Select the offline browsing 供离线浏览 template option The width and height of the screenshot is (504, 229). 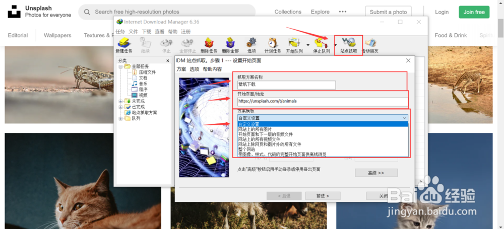tap(323, 154)
